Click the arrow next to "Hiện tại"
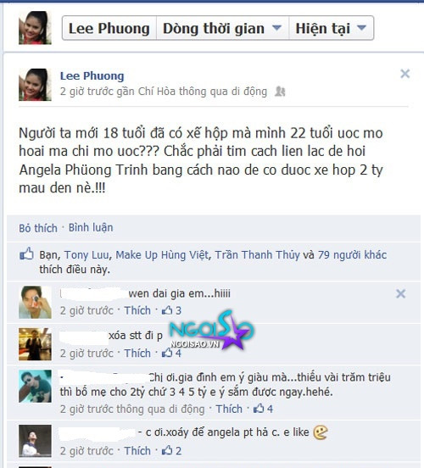The width and height of the screenshot is (424, 468). click(x=361, y=28)
